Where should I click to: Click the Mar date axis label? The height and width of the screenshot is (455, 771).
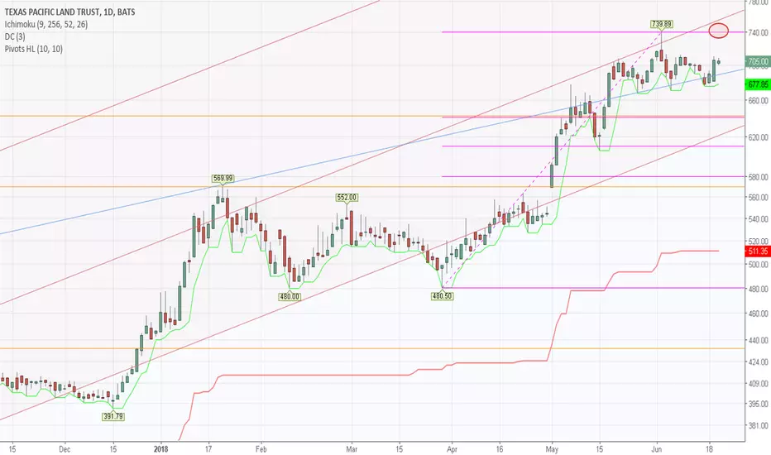click(x=352, y=449)
